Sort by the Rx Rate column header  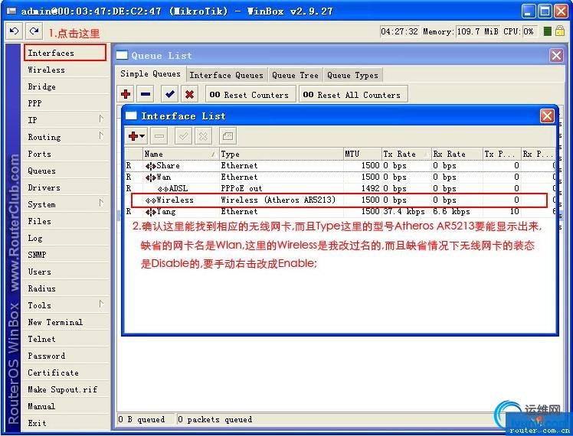(x=457, y=154)
